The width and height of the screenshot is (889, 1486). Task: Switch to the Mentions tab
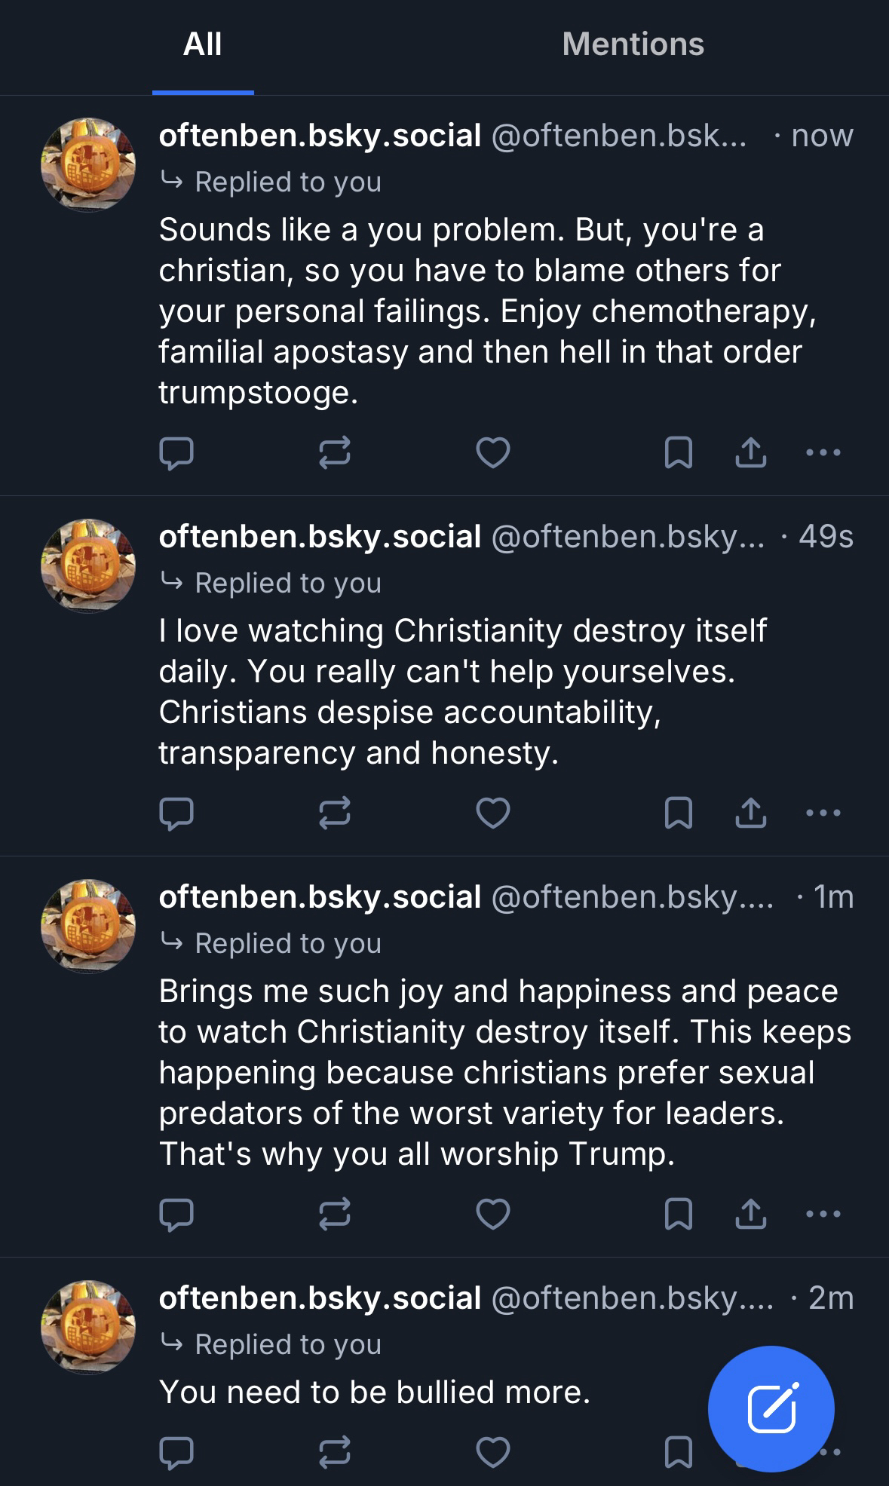[633, 44]
